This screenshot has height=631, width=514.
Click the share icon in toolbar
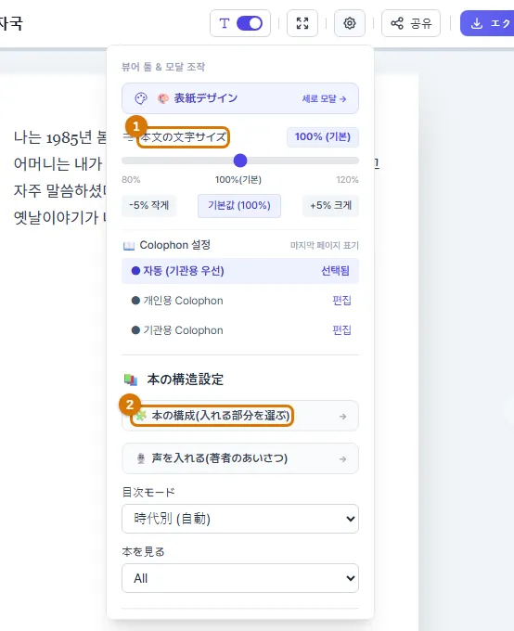(397, 23)
